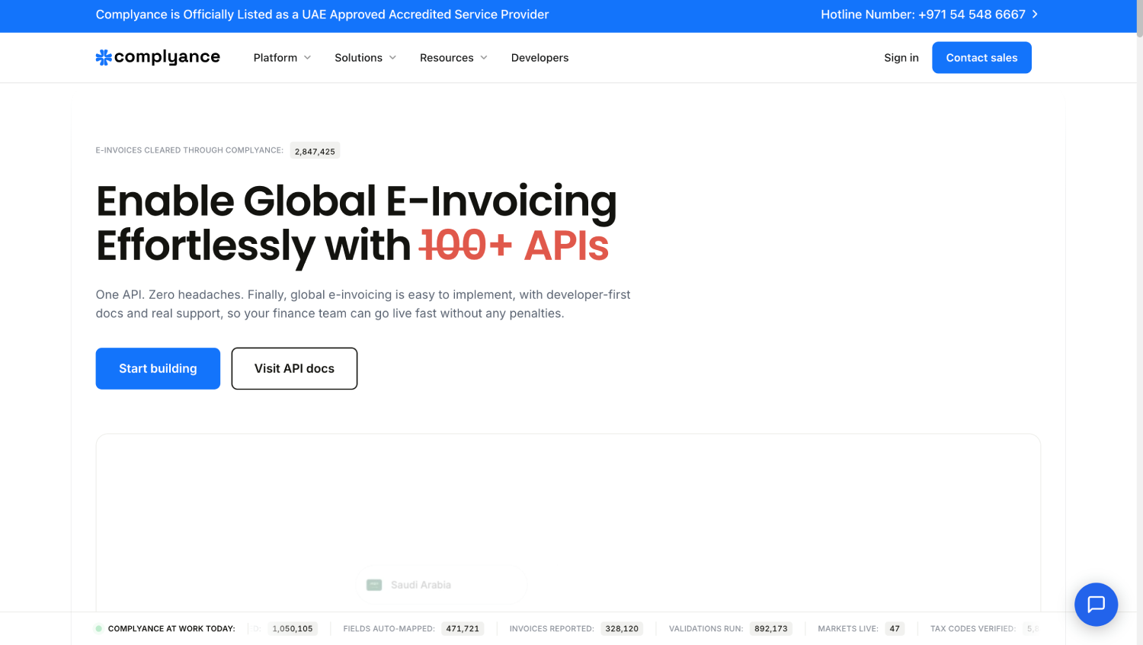1143x645 pixels.
Task: Click the Complyance At Work Today label
Action: pos(171,629)
